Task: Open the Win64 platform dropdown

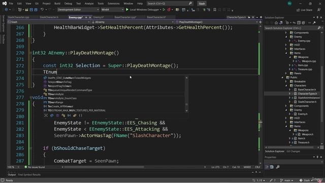Action: coord(112,10)
